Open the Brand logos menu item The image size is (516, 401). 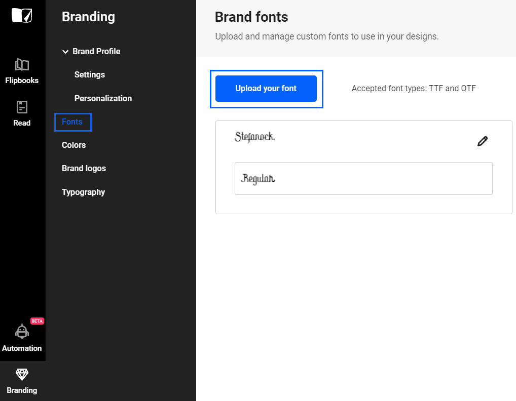pyautogui.click(x=84, y=168)
